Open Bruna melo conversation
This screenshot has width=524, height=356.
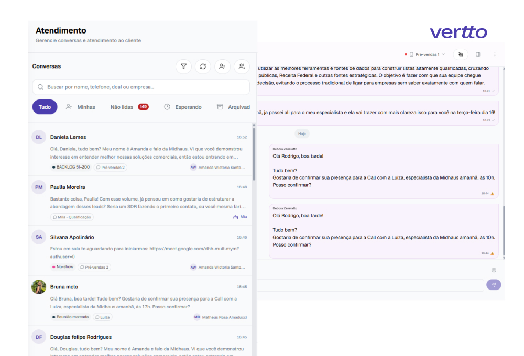(140, 301)
